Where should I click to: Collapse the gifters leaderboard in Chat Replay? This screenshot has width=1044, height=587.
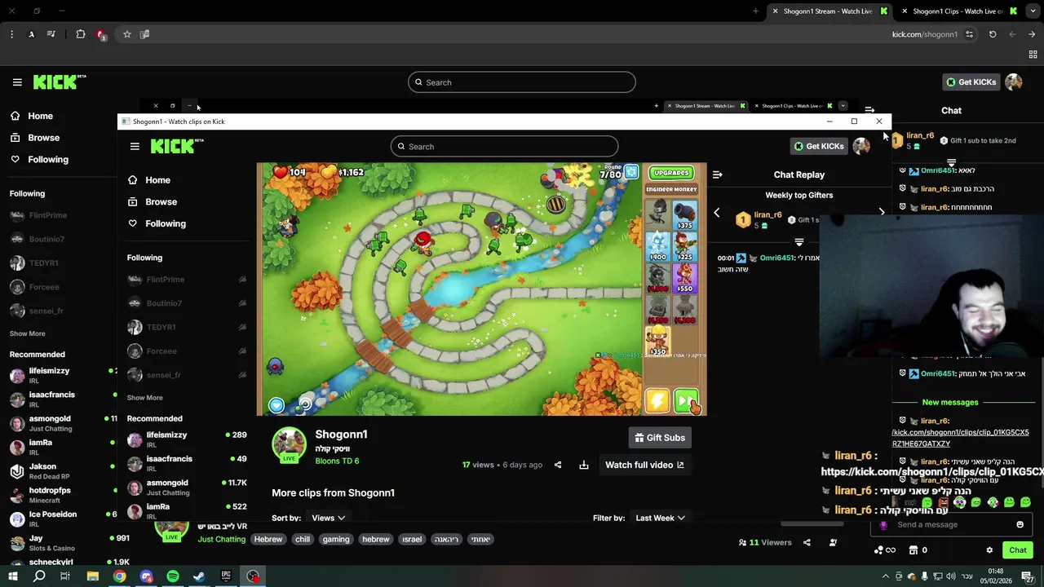coord(799,242)
